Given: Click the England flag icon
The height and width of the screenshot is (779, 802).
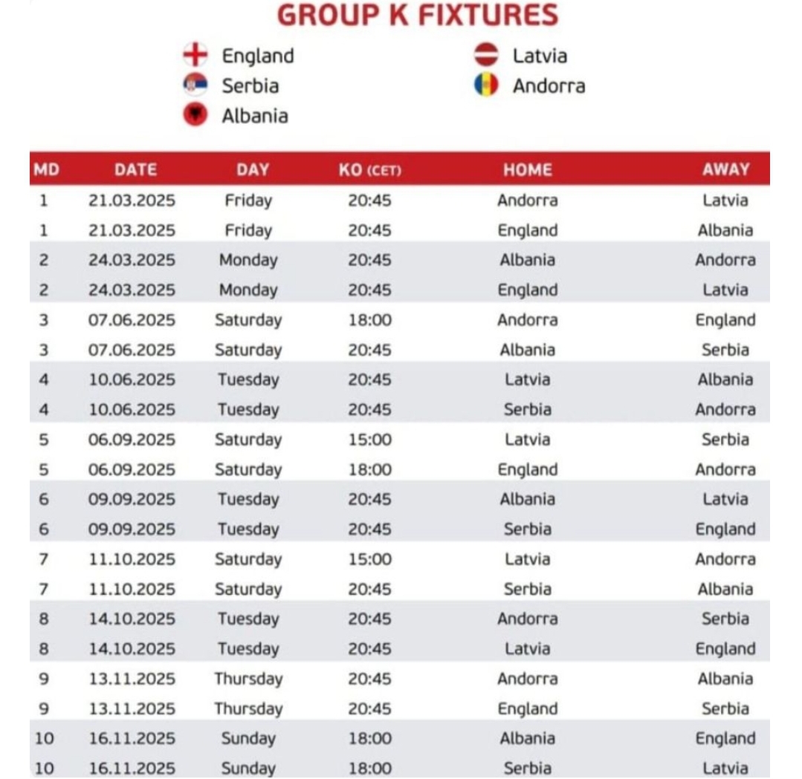Looking at the screenshot, I should [x=195, y=55].
